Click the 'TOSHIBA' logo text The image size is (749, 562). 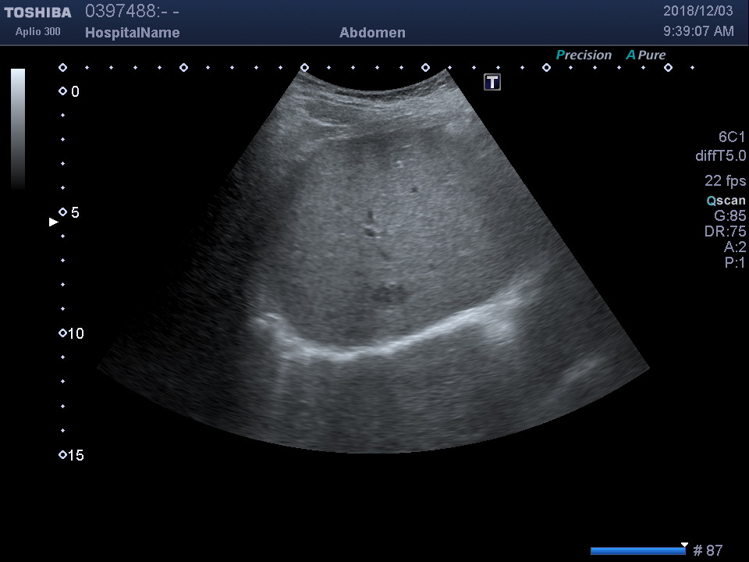(37, 12)
